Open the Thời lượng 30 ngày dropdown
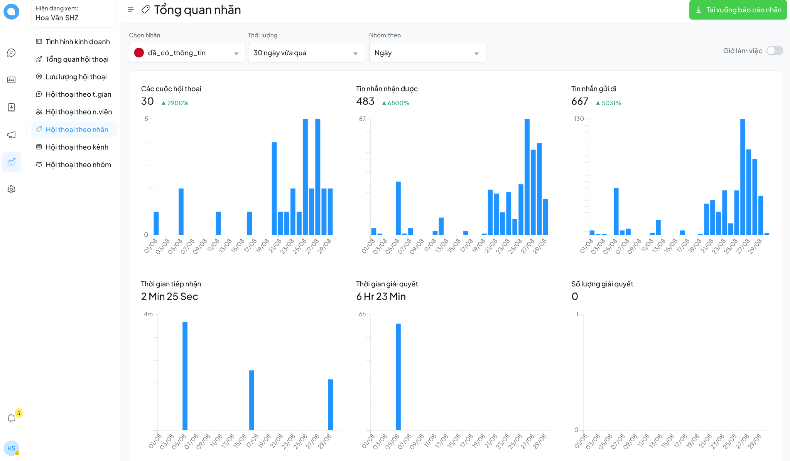The image size is (790, 461). pyautogui.click(x=306, y=53)
